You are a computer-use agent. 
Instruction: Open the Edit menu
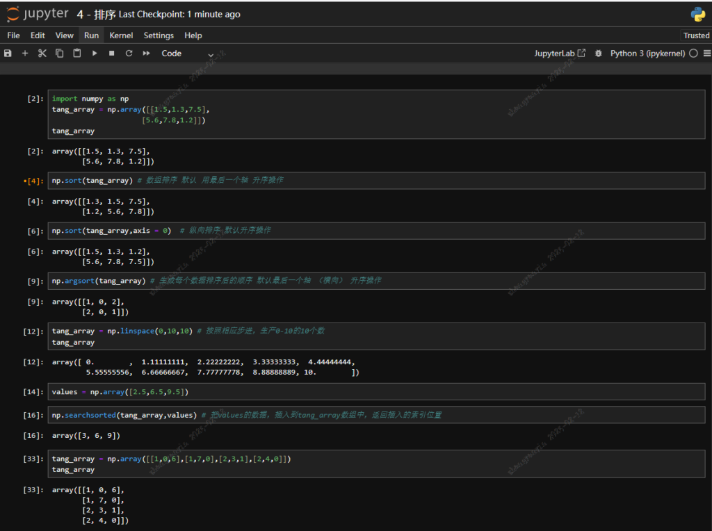click(38, 35)
